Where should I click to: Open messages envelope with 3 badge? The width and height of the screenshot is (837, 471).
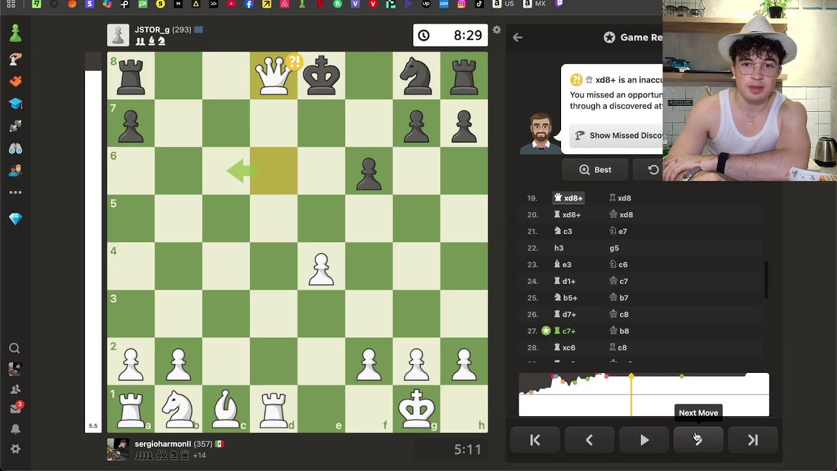[16, 408]
